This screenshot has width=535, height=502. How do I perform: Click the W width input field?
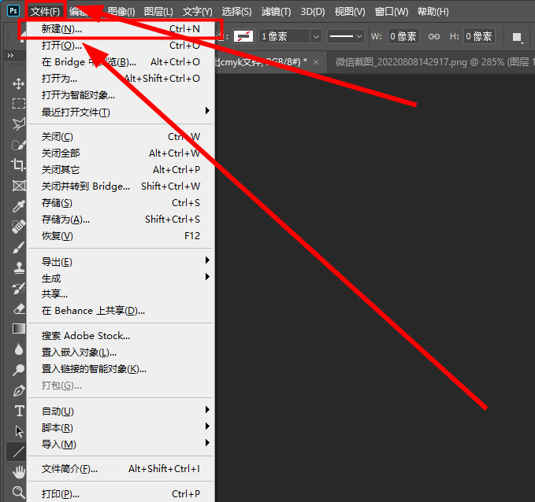(x=403, y=36)
